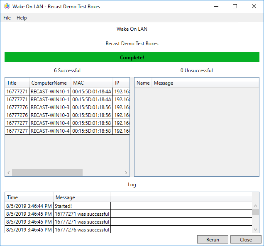The height and width of the screenshot is (246, 264).
Task: Click the Rerun button
Action: point(213,239)
